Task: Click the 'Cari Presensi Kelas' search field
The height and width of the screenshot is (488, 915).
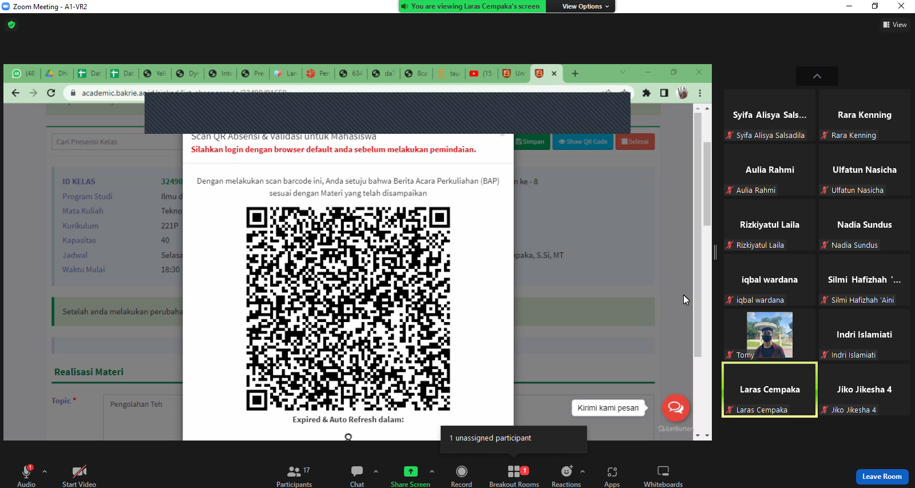Action: click(117, 142)
